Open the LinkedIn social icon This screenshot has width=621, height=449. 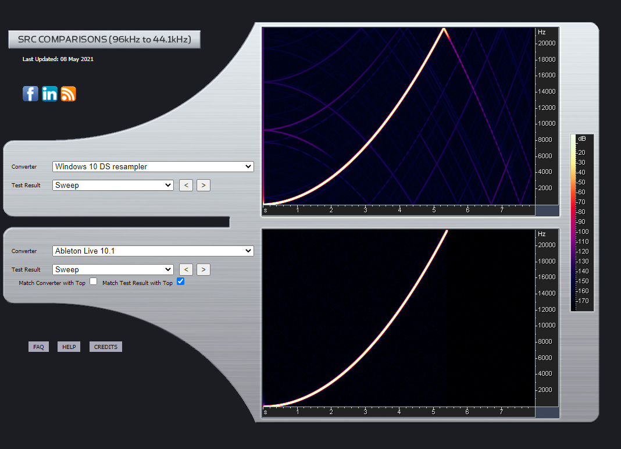point(49,94)
